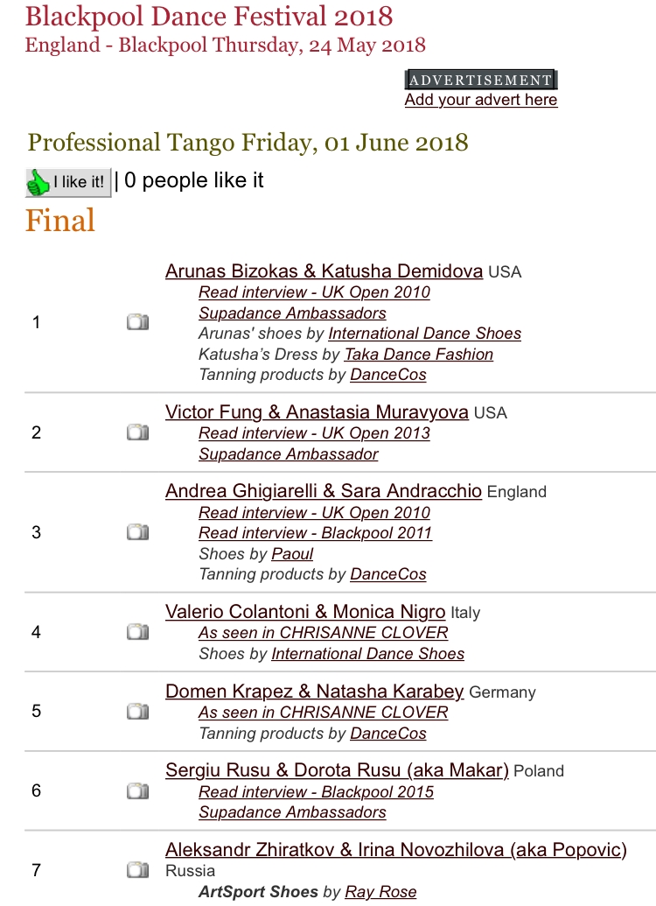Open Arunas Bizokas & Katusha Demidova profile
This screenshot has width=656, height=906.
point(324,271)
